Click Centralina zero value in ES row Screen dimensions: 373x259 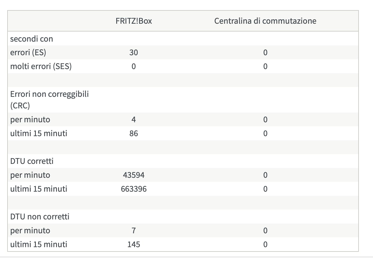[x=265, y=53]
